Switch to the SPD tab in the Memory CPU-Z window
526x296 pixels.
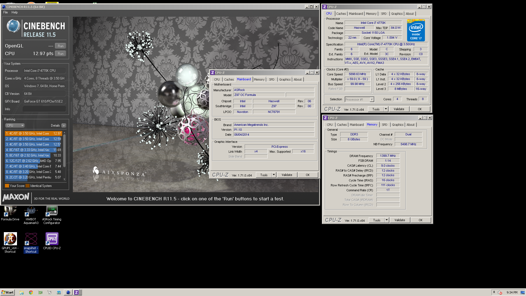[x=385, y=125]
